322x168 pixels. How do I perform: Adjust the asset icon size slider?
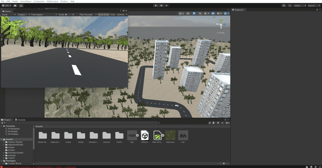click(223, 163)
